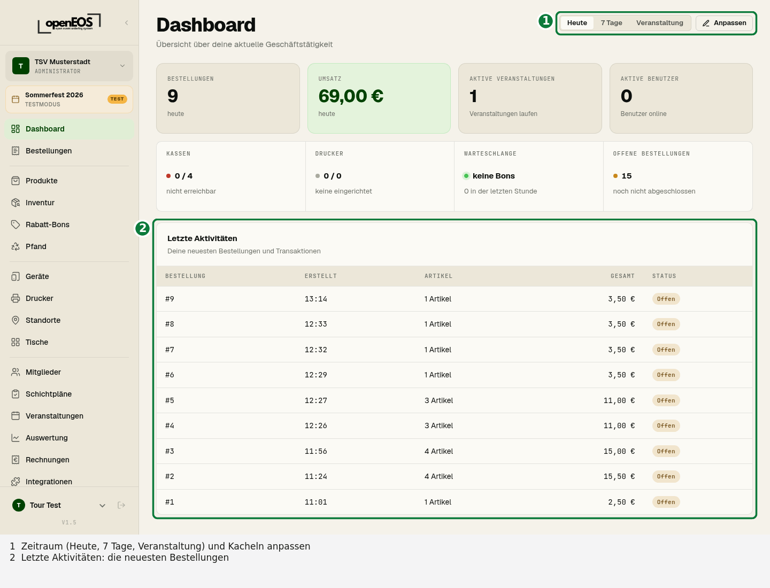
Task: Click the Rechnungen euro icon
Action: click(16, 460)
